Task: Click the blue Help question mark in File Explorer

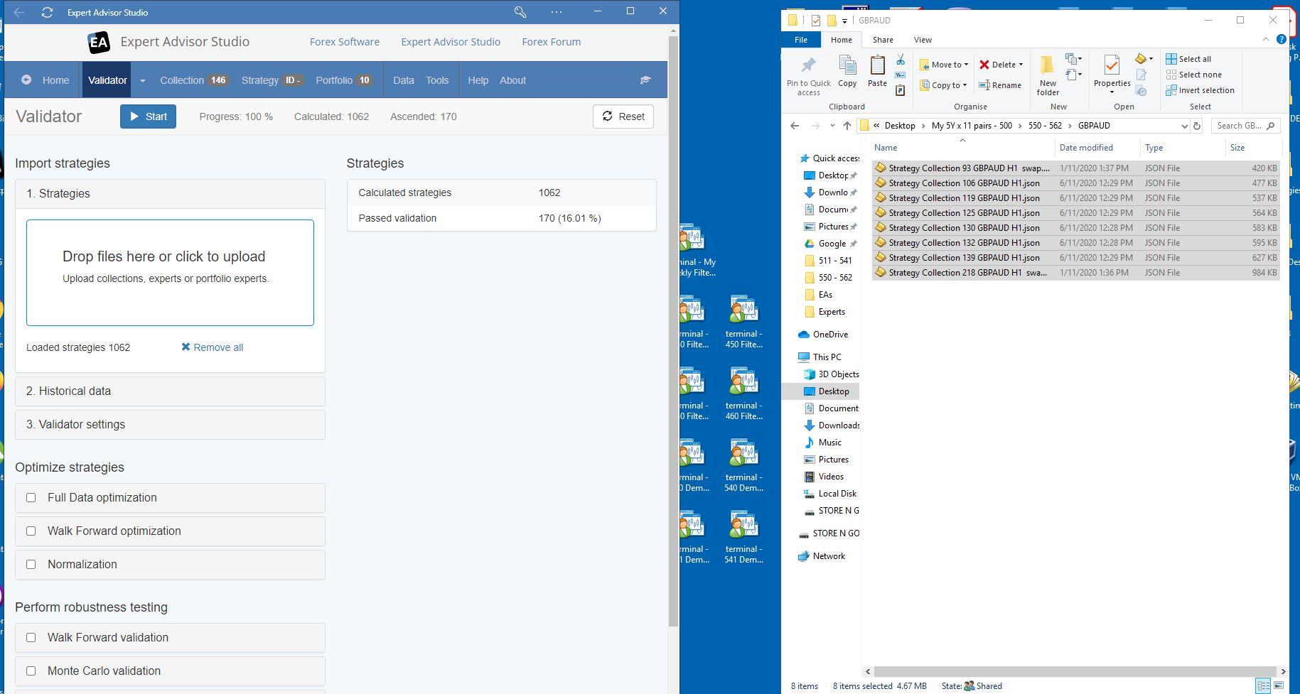Action: pyautogui.click(x=1281, y=40)
